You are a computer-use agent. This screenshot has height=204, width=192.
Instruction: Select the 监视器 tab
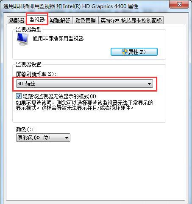coord(37,20)
